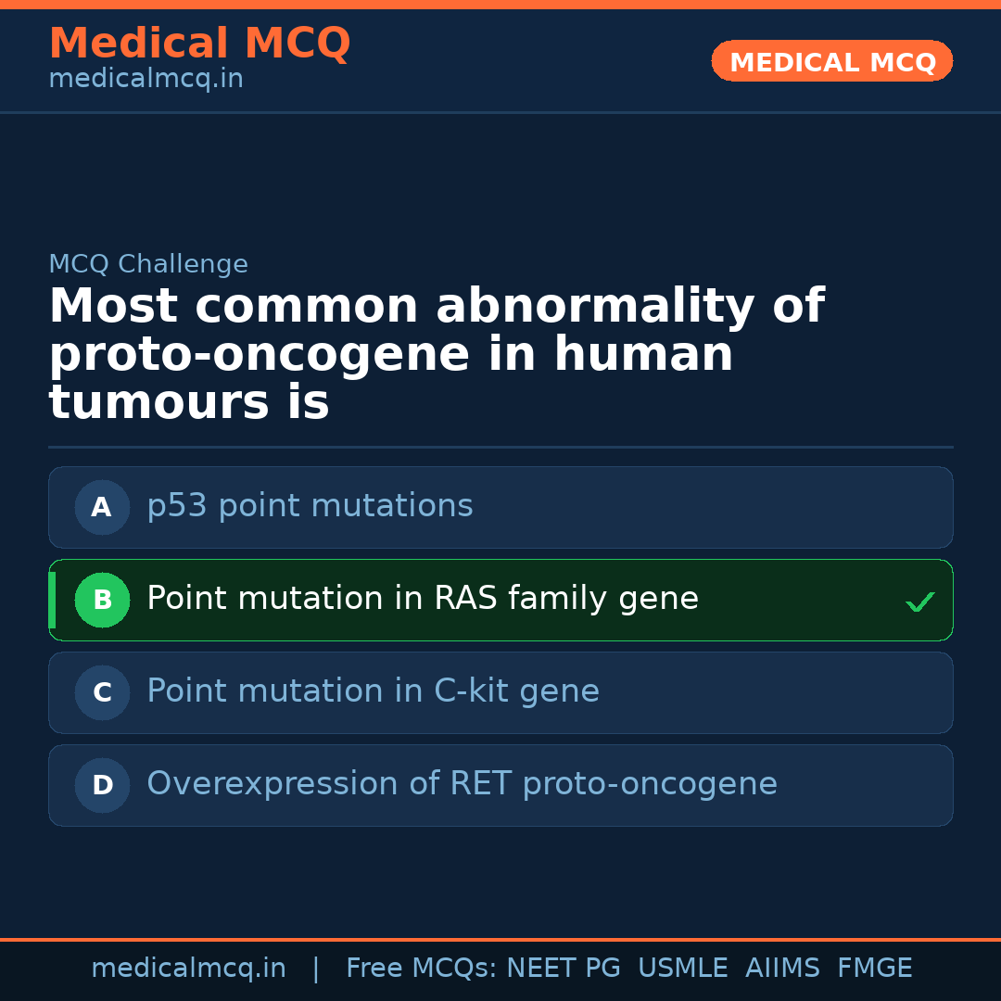The height and width of the screenshot is (1001, 1001).
Task: Select answer 'p53 point mutations'
Action: coord(310,506)
